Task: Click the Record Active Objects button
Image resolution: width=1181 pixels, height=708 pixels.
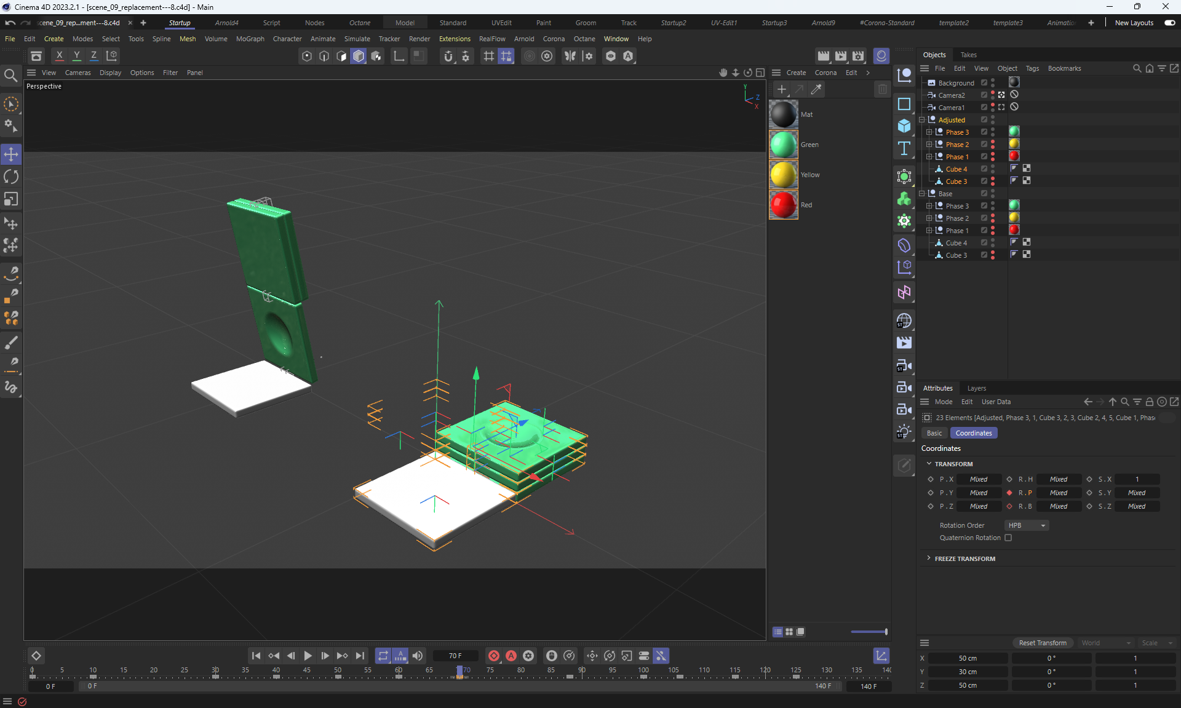Action: coord(493,656)
